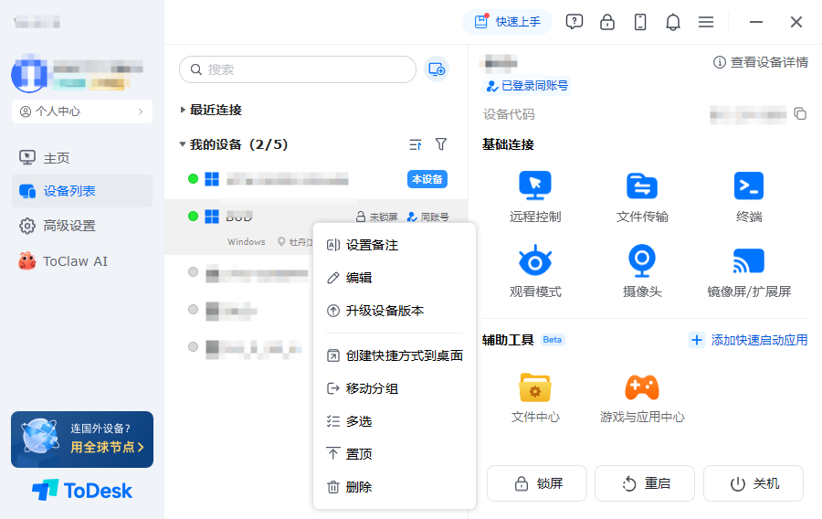Click the filter funnel icon
This screenshot has height=519, width=822.
tap(441, 144)
